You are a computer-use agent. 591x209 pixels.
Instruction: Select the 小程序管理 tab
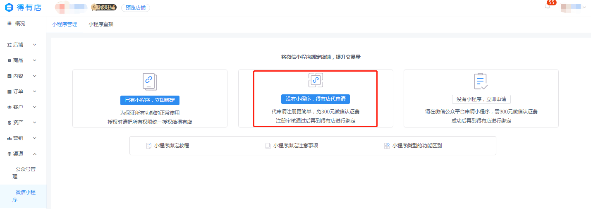tap(65, 24)
